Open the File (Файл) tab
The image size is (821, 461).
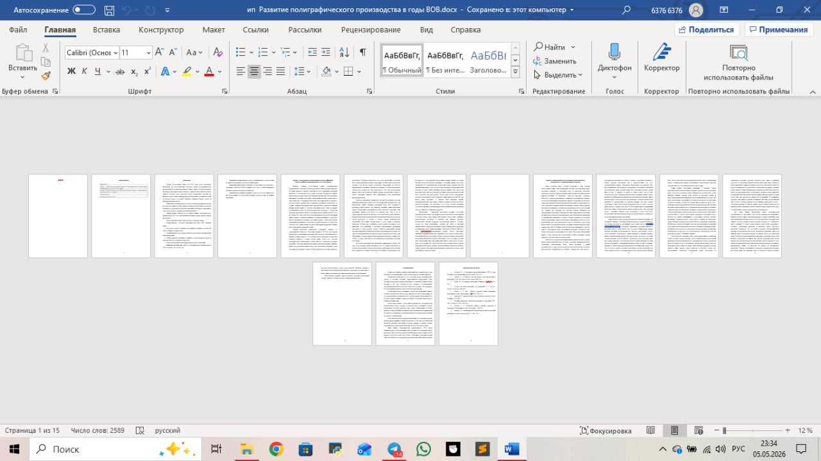pyautogui.click(x=18, y=29)
